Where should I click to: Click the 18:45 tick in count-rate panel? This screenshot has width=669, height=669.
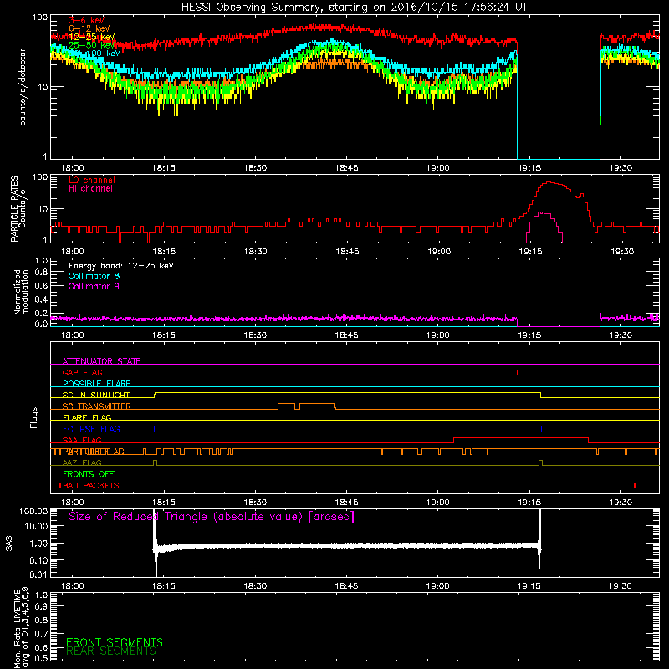point(346,168)
